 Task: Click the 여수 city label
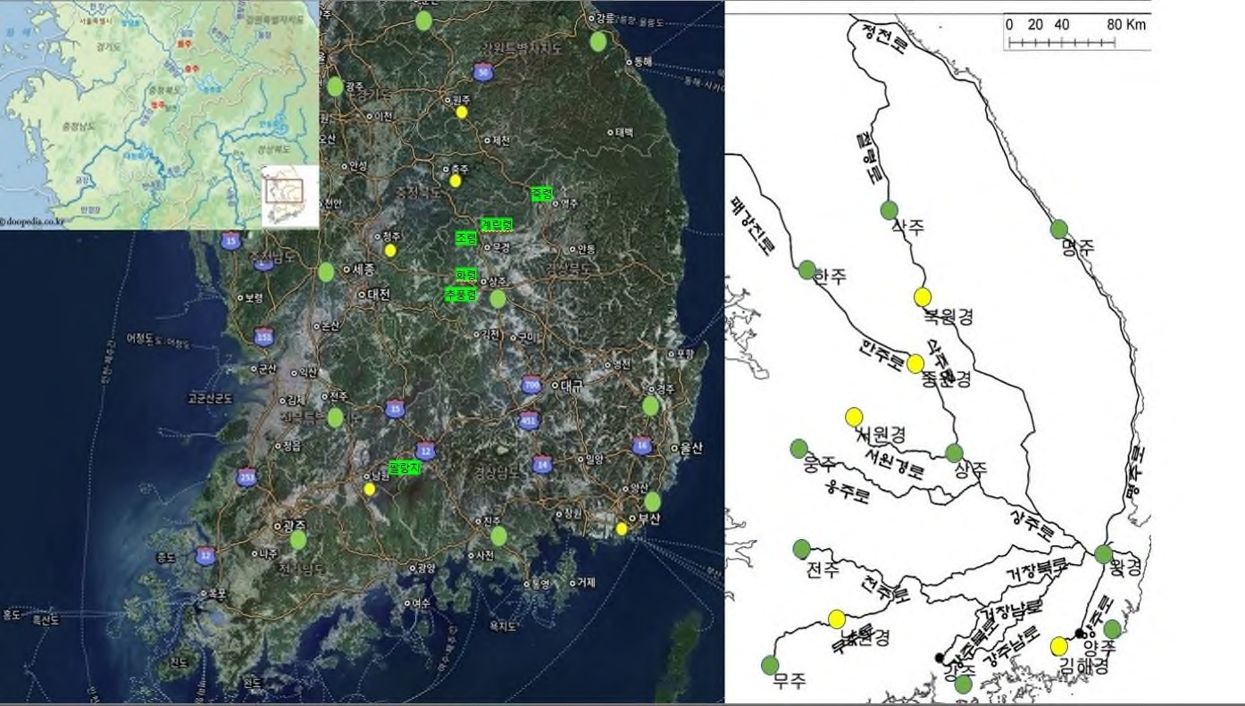pos(420,603)
